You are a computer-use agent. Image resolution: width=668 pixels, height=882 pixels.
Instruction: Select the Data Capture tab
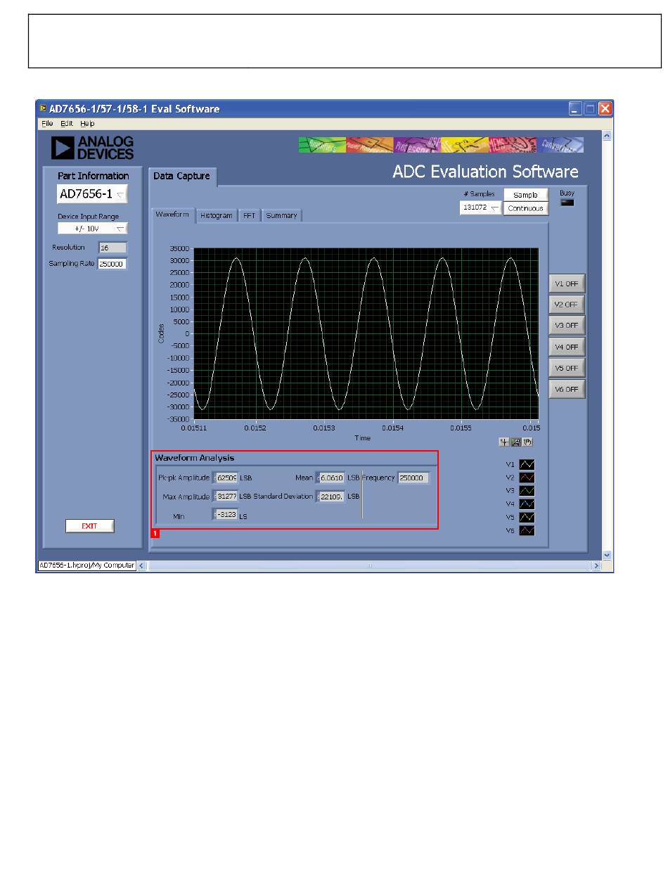coord(182,177)
